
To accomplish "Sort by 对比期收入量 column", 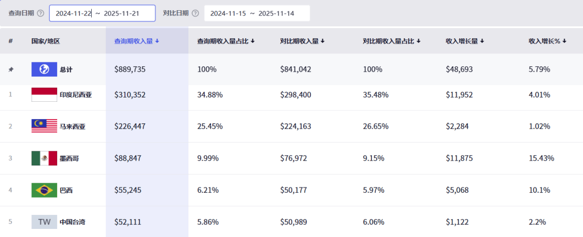I will tap(302, 41).
